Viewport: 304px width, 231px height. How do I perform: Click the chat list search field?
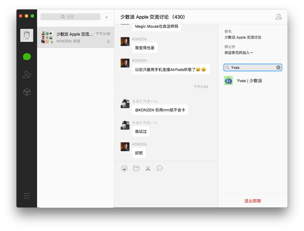point(70,17)
